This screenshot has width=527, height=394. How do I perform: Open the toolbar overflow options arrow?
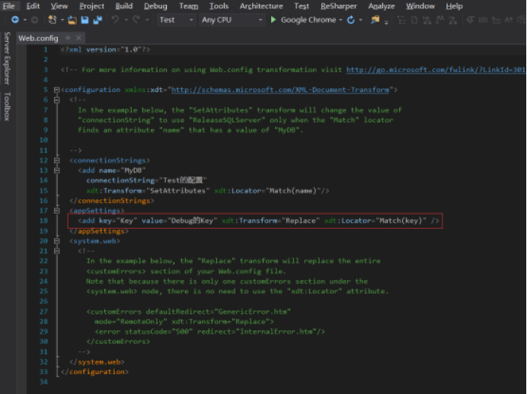tap(386, 23)
